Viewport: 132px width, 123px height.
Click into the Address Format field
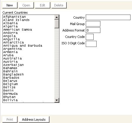click(93, 30)
